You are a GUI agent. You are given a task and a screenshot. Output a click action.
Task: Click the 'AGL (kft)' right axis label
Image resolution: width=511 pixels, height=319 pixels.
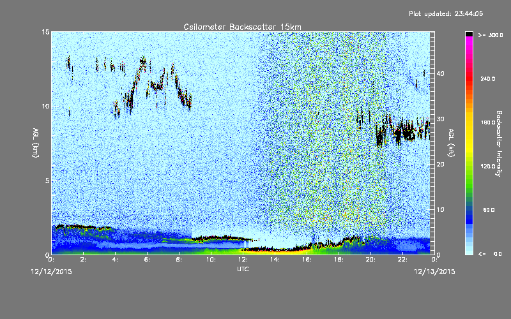pyautogui.click(x=451, y=142)
